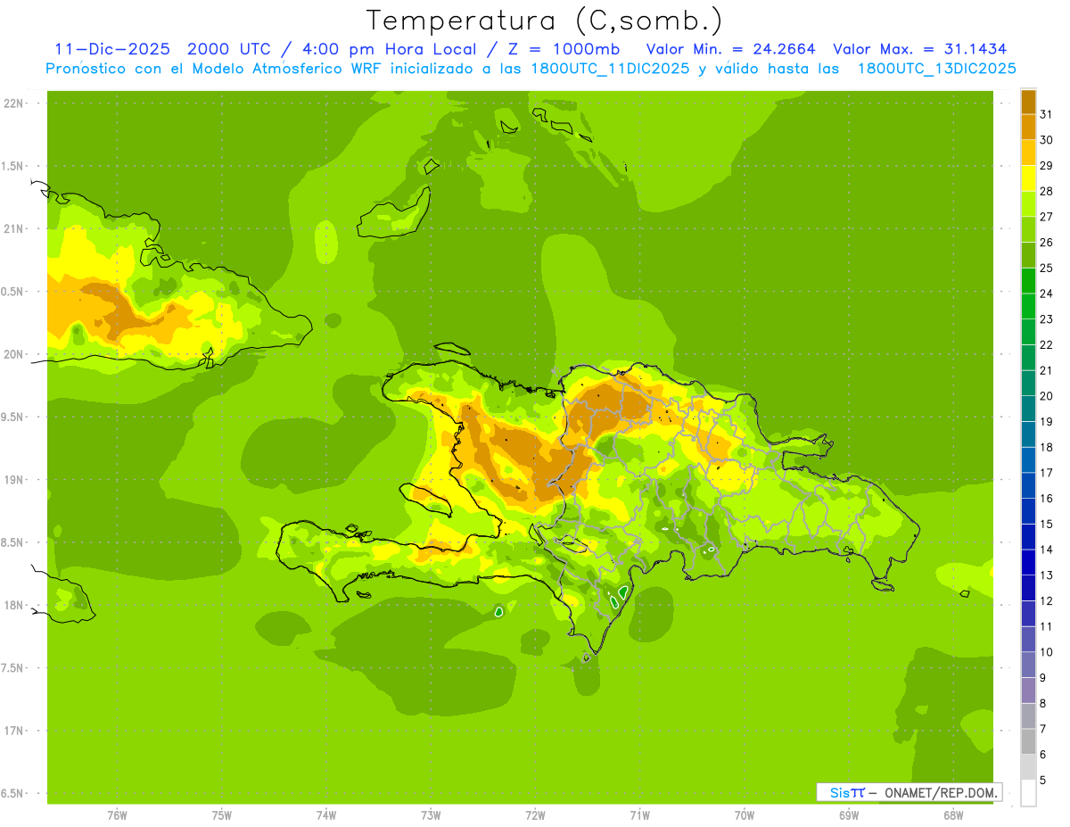The image size is (1070, 827).
Task: Click the "1800UTC_13DIC2025" valid-until time
Action: (936, 69)
